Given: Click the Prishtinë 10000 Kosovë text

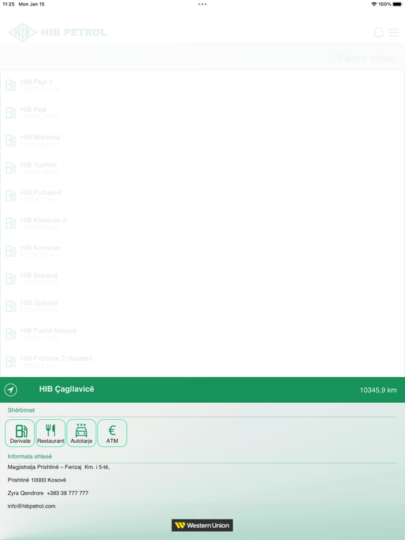Looking at the screenshot, I should pos(37,480).
